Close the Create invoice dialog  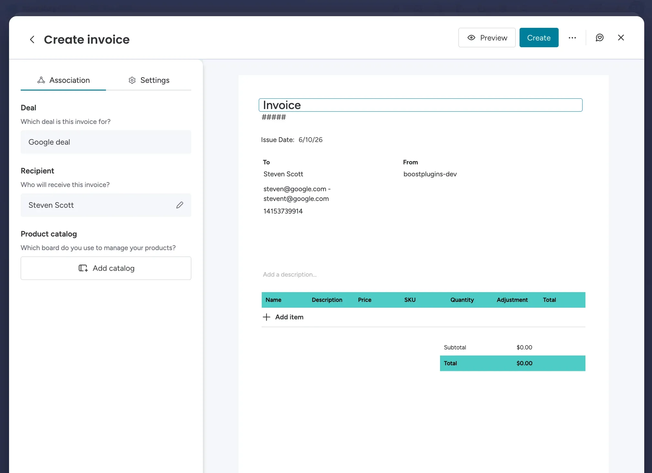tap(621, 38)
